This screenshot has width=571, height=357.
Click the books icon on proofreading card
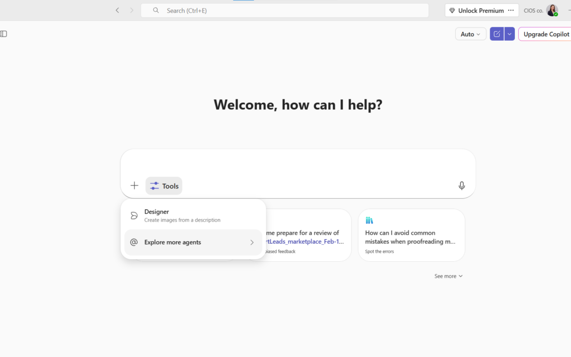369,220
